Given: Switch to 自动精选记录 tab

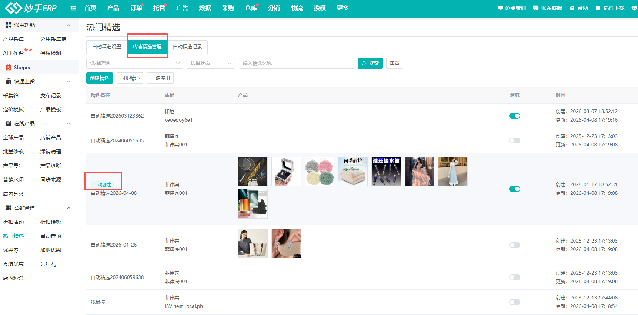Looking at the screenshot, I should tap(187, 47).
